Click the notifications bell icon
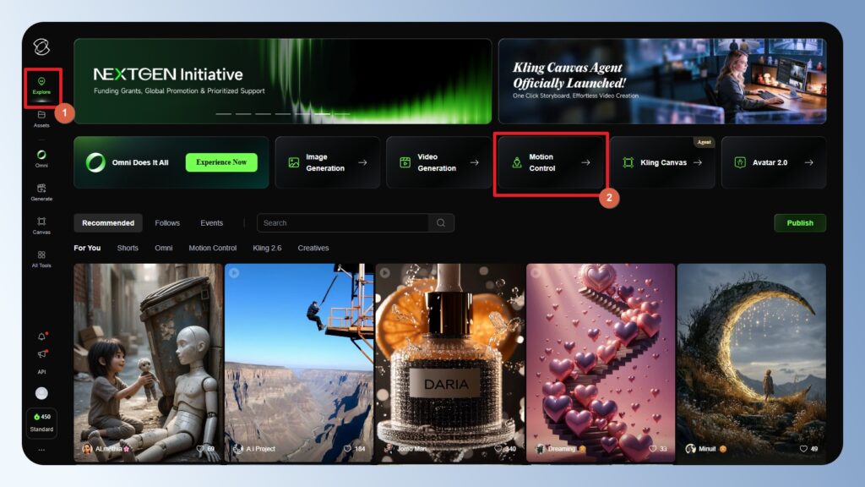Viewport: 865px width, 487px height. [41, 337]
